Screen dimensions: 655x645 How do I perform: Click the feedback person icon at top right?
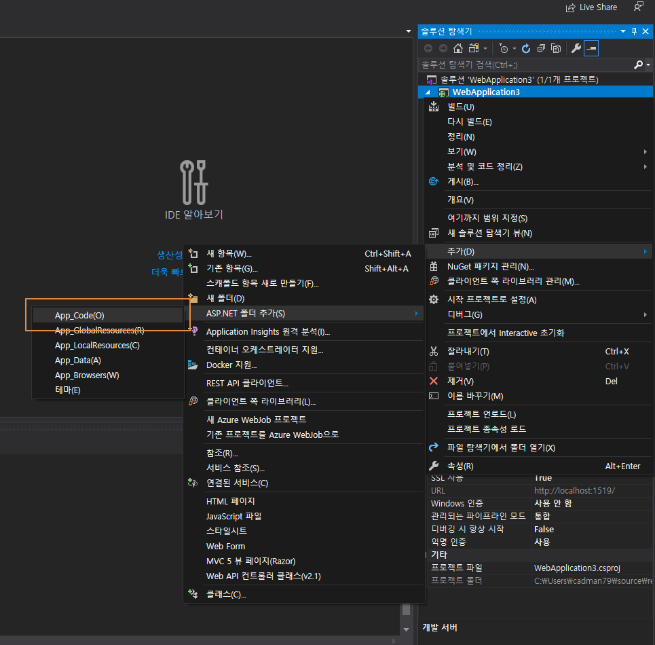tap(638, 7)
